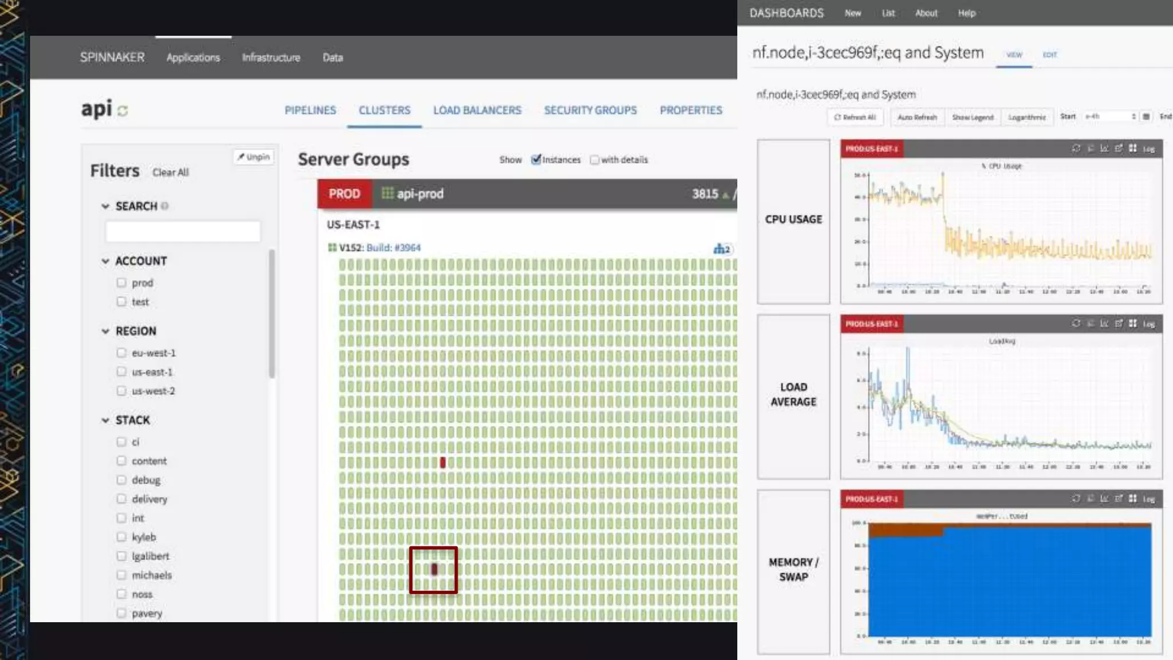
Task: Collapse the REGION filter section
Action: (105, 331)
